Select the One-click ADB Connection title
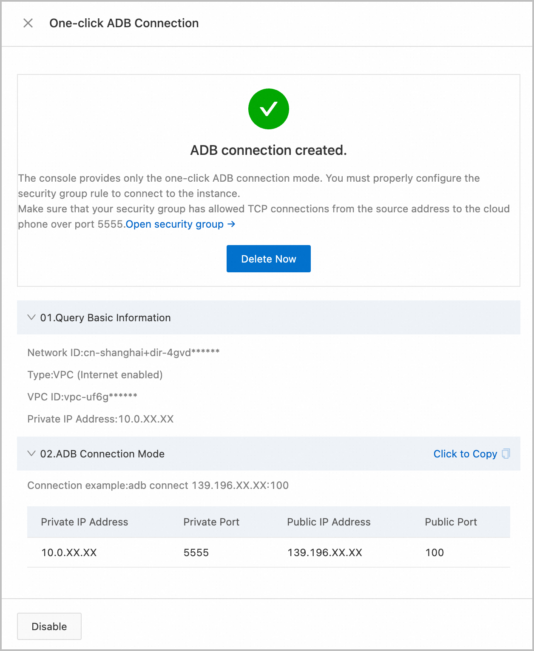 (x=124, y=23)
